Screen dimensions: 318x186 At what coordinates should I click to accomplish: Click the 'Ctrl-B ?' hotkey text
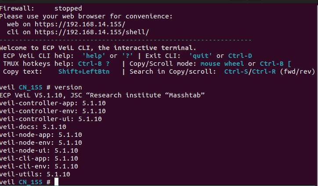94,64
